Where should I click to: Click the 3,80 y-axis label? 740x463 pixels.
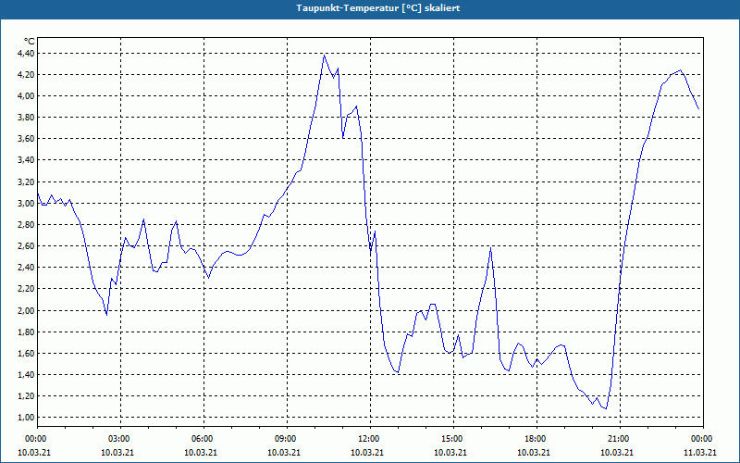[26, 118]
